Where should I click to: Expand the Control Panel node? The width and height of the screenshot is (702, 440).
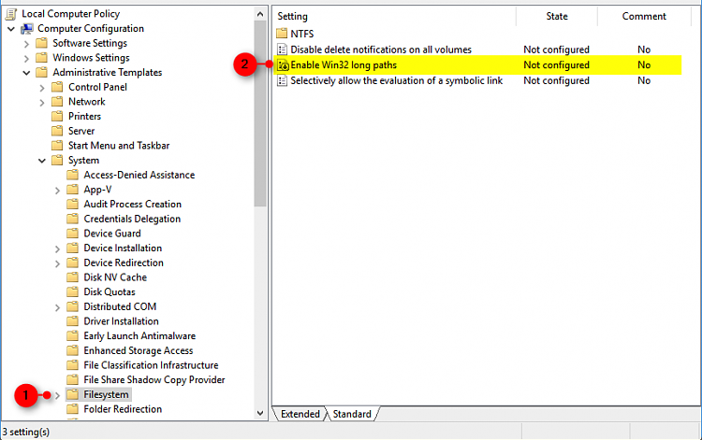42,88
